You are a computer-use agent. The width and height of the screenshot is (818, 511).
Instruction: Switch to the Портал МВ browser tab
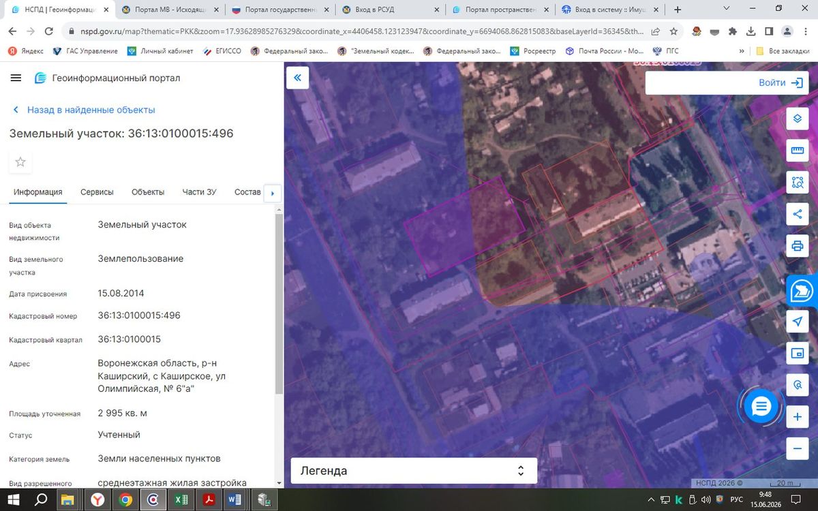[169, 10]
